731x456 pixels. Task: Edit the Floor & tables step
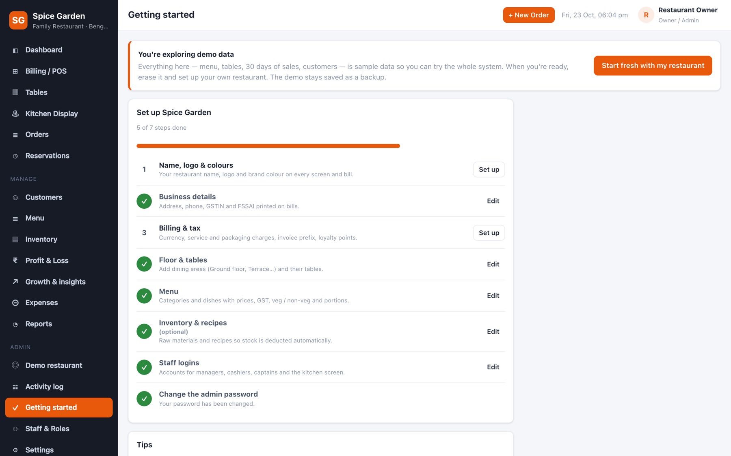493,264
